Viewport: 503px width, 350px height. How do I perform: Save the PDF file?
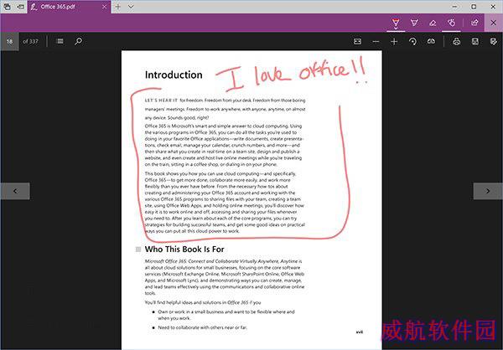click(475, 41)
